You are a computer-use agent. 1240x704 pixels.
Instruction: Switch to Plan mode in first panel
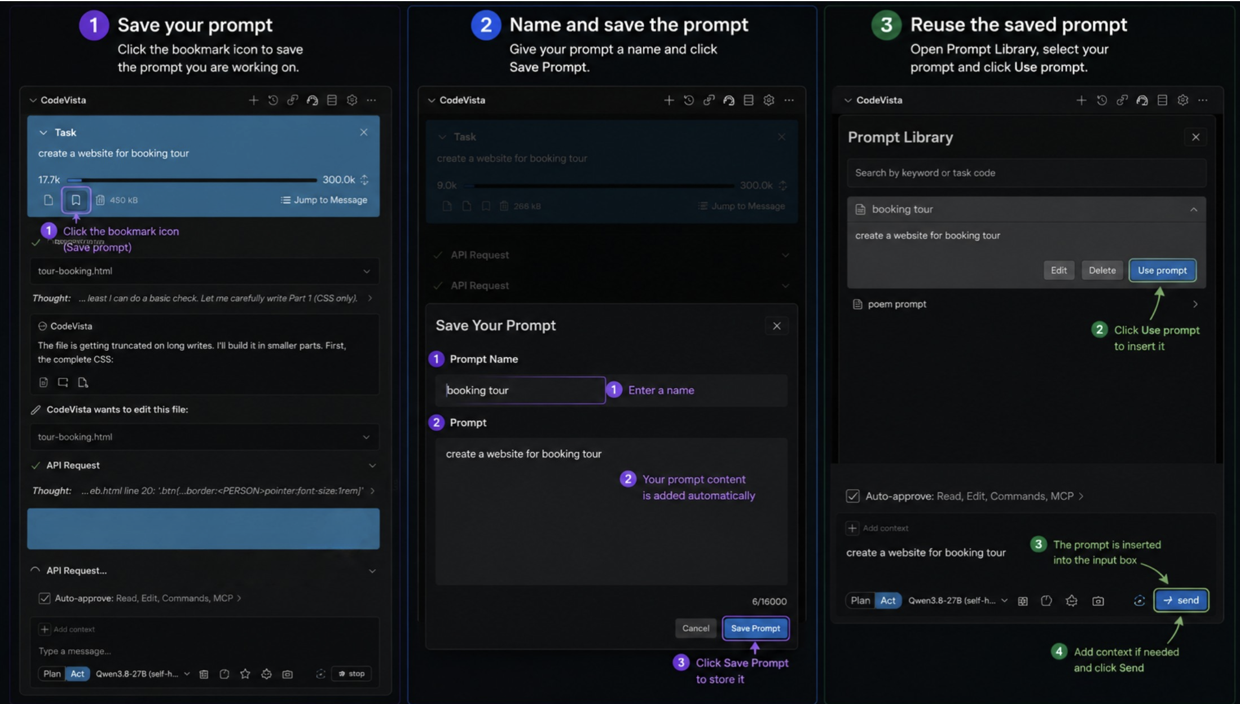(x=52, y=674)
